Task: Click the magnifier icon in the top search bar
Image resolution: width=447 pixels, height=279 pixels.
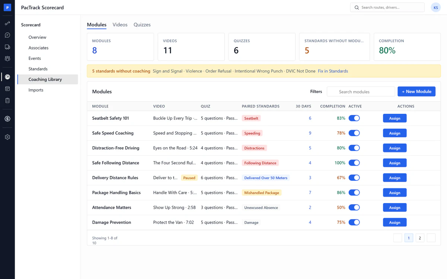Action: (x=357, y=7)
